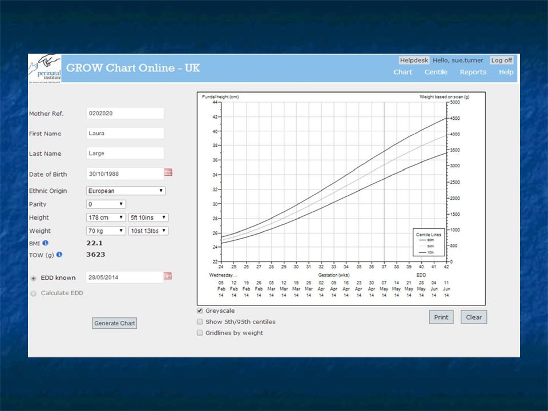Click the BMI value 22.1
The image size is (548, 411).
pos(94,243)
